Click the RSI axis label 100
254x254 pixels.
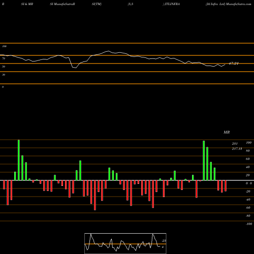[4, 46]
